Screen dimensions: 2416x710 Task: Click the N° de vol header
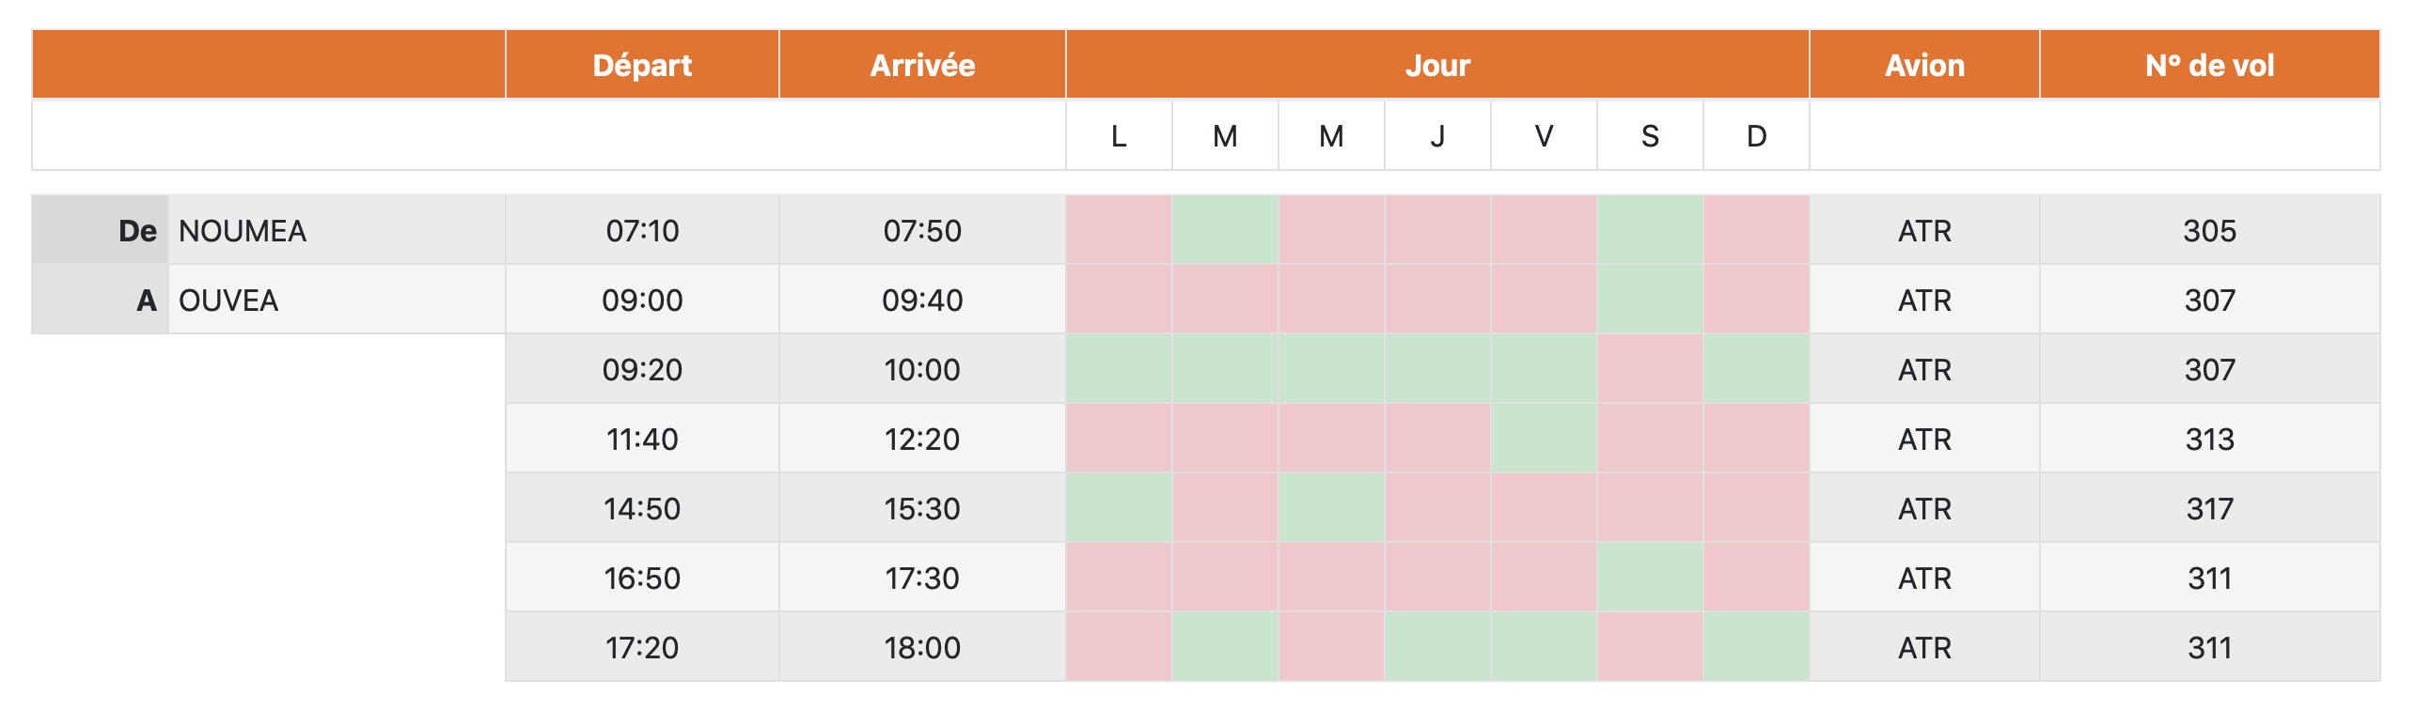coord(2209,65)
